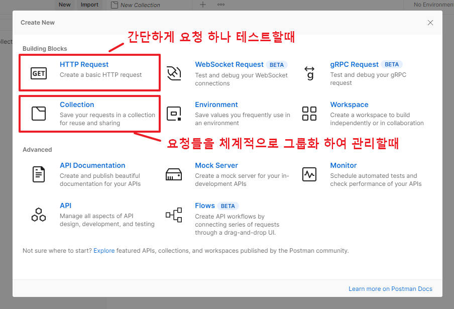Image resolution: width=454 pixels, height=309 pixels.
Task: Open the gRPC Request link
Action: pos(354,64)
